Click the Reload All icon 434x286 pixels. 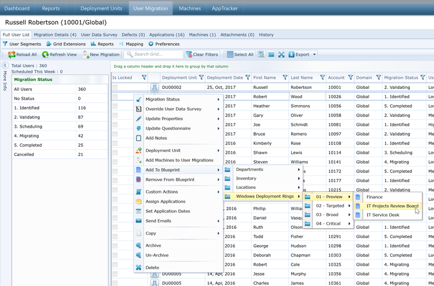pos(12,54)
